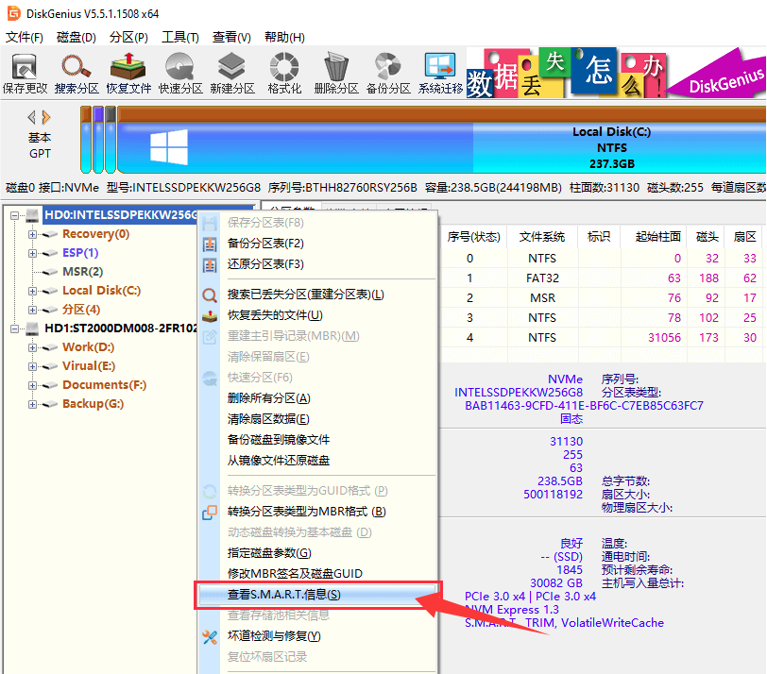Expand the Recovery(0) tree node

pos(33,234)
